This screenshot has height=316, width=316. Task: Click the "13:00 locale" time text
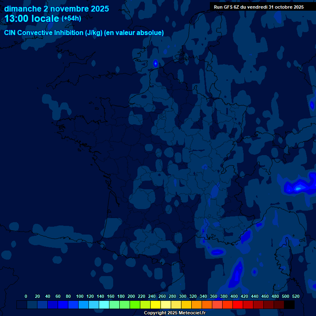pos(32,19)
